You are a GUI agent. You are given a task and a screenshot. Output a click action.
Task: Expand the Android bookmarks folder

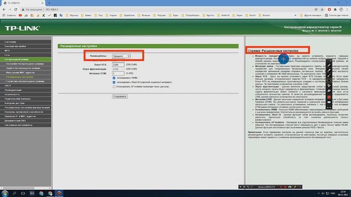(223, 15)
